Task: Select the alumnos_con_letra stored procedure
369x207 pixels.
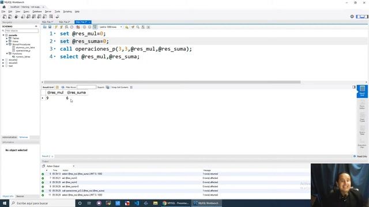Action: coord(25,47)
